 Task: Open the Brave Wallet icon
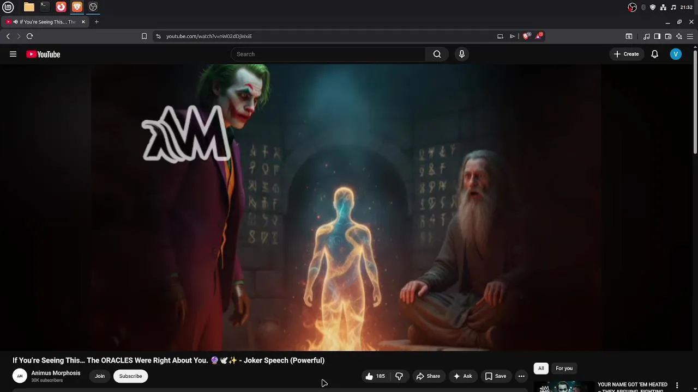click(668, 36)
